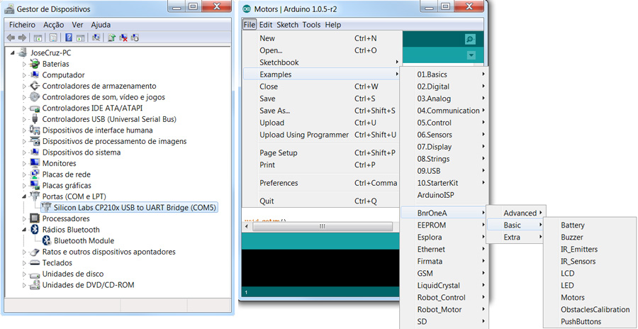Select Dispositivos de interface humana item

point(98,130)
